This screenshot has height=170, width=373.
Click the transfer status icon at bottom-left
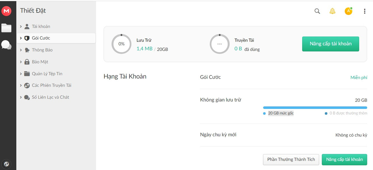pyautogui.click(x=6, y=164)
